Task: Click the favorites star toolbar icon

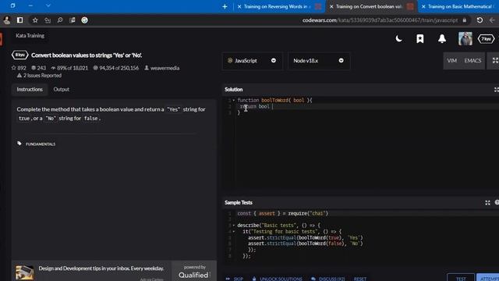Action: coord(35,20)
